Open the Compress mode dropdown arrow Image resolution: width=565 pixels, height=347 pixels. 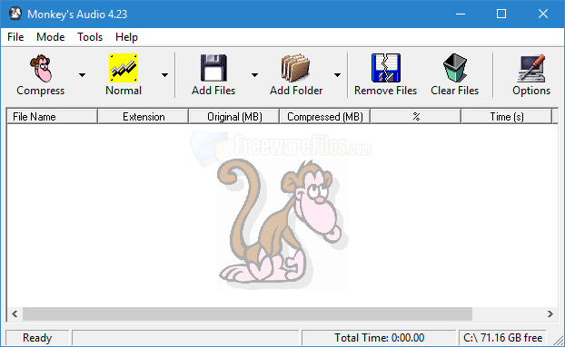pos(82,75)
